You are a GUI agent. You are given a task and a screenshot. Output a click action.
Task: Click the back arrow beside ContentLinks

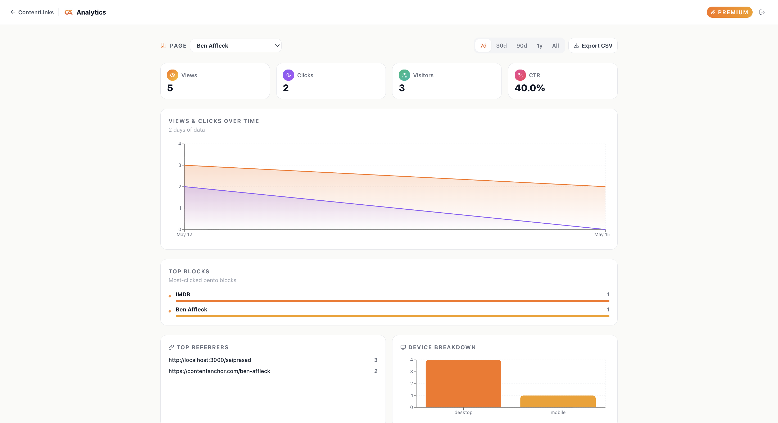(x=13, y=12)
